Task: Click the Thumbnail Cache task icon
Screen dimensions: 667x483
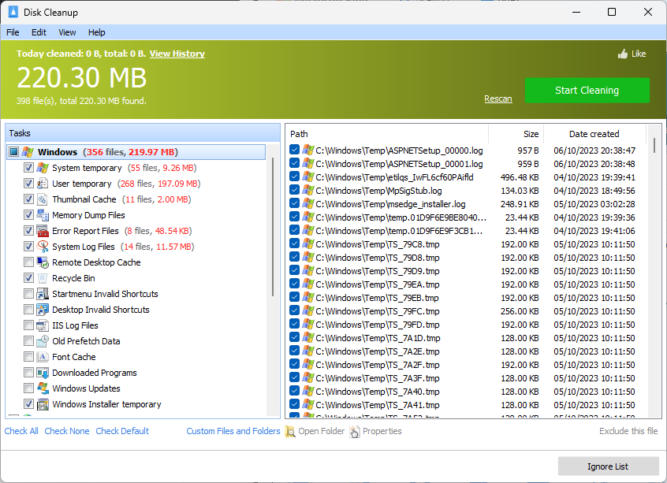Action: [43, 199]
